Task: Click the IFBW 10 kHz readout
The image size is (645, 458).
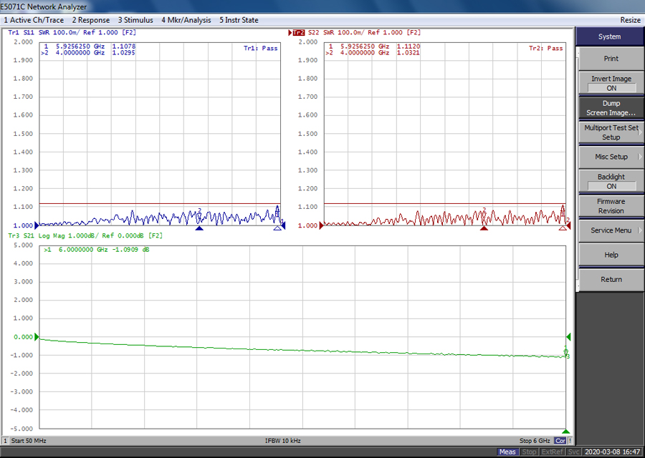Action: point(283,441)
